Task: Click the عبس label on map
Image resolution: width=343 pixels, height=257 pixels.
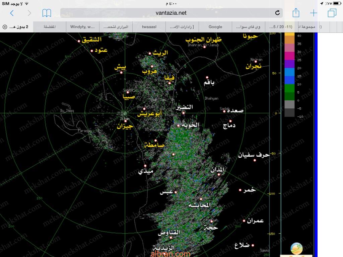Action: coord(166,192)
